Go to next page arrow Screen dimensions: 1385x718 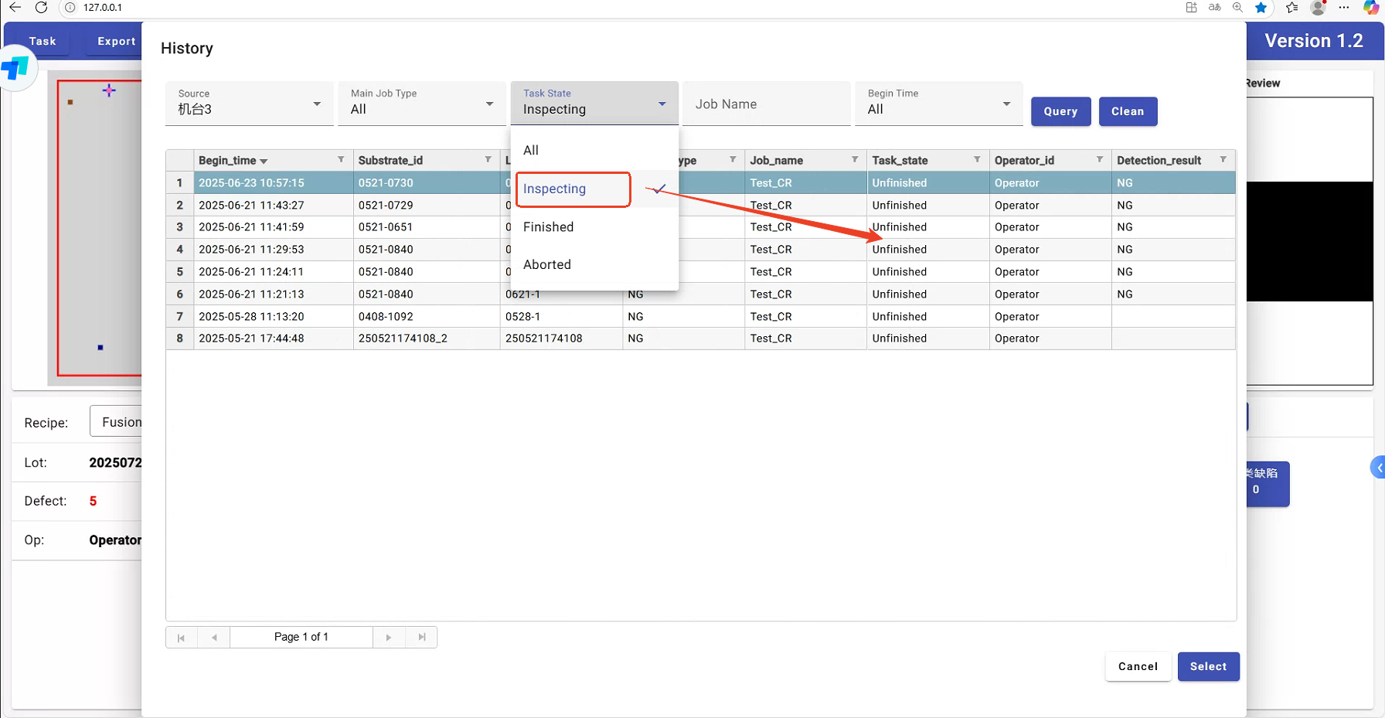[x=389, y=637]
